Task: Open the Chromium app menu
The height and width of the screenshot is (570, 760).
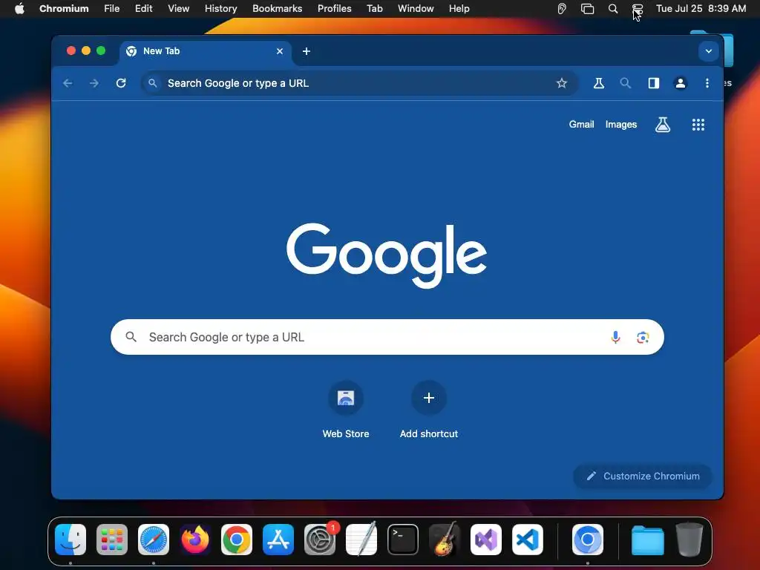Action: [64, 9]
